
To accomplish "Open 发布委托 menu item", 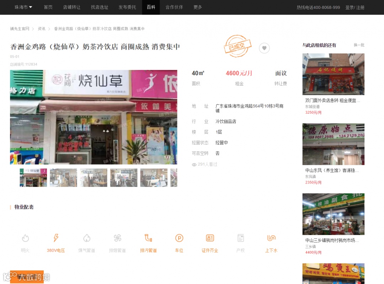I will click(x=127, y=7).
